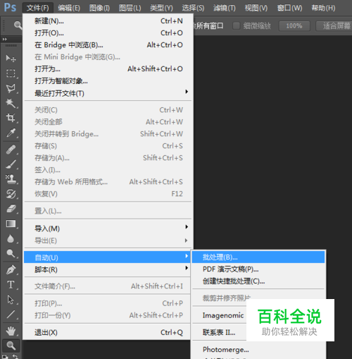Select the Clone Stamp tool

click(11, 179)
